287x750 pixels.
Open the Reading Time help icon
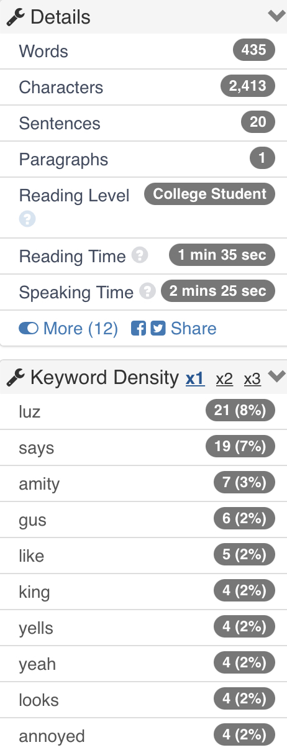coord(140,255)
